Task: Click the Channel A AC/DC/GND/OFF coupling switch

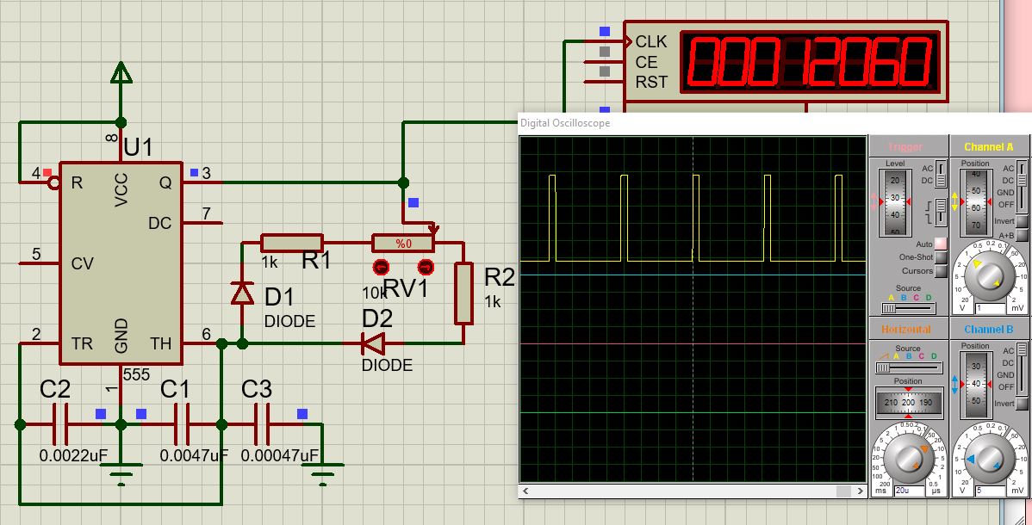Action: coord(1022,186)
